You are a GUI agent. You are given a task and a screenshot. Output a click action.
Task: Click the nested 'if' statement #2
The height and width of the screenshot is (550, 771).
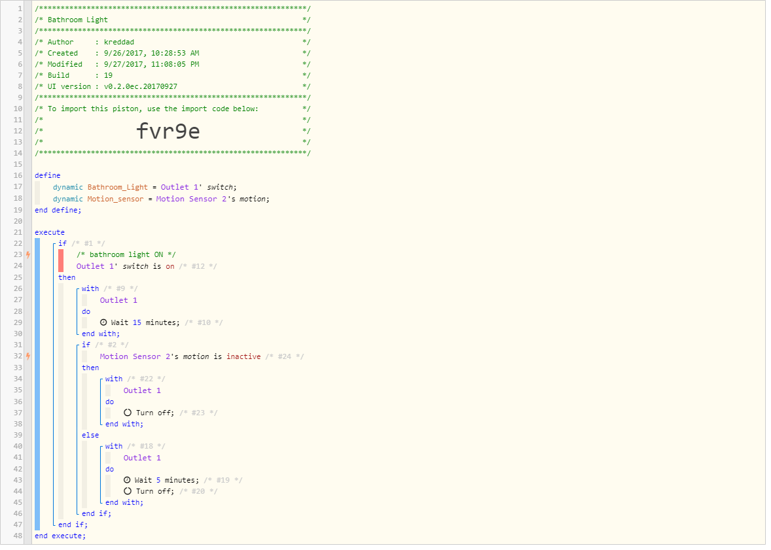click(86, 345)
